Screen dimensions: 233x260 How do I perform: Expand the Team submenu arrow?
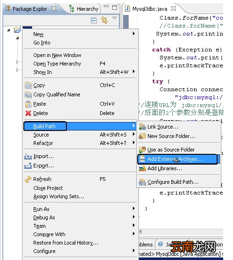(134, 225)
